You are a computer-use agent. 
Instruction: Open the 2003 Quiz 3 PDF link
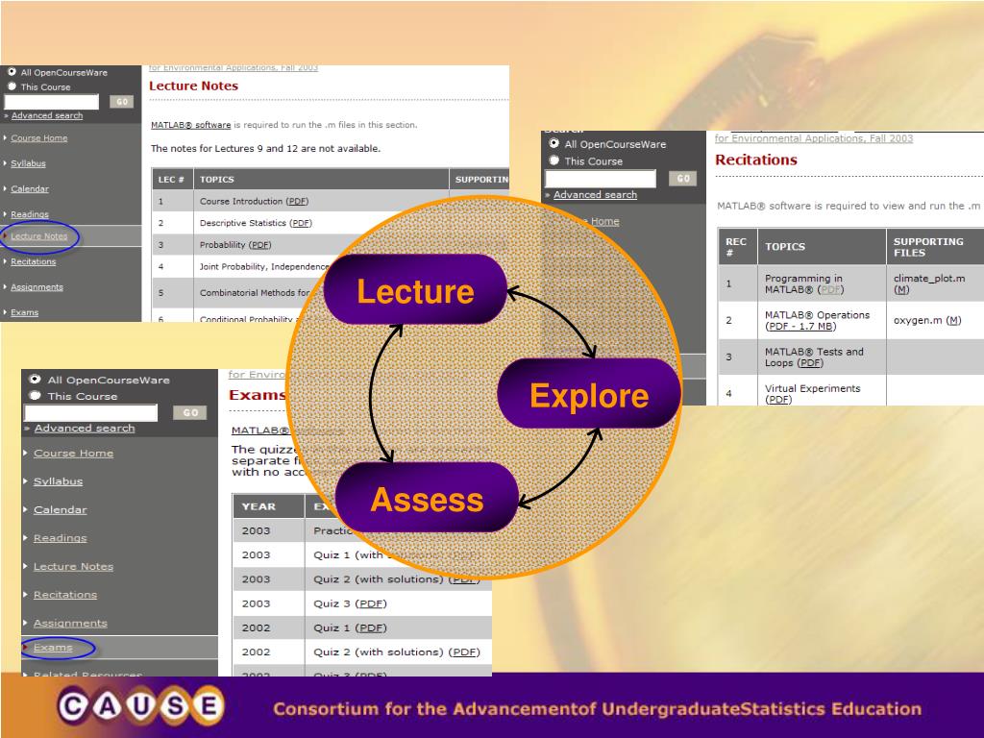[371, 603]
